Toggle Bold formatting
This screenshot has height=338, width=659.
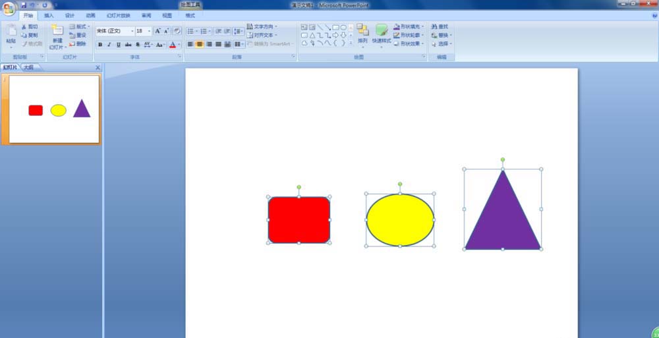coord(100,45)
